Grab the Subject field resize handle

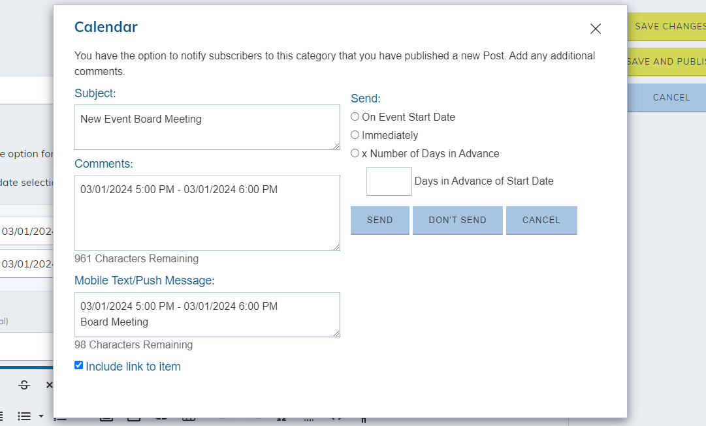336,146
